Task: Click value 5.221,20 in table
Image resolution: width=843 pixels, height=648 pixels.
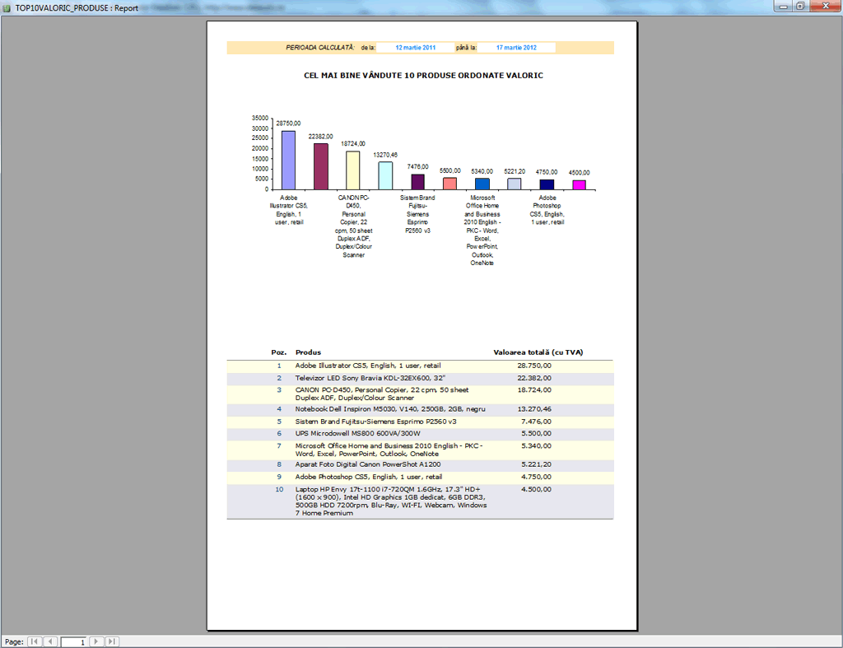Action: [536, 464]
